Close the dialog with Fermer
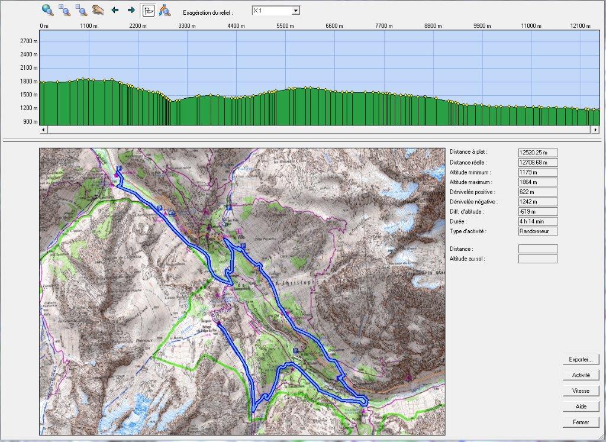Image resolution: width=606 pixels, height=442 pixels. click(x=581, y=422)
